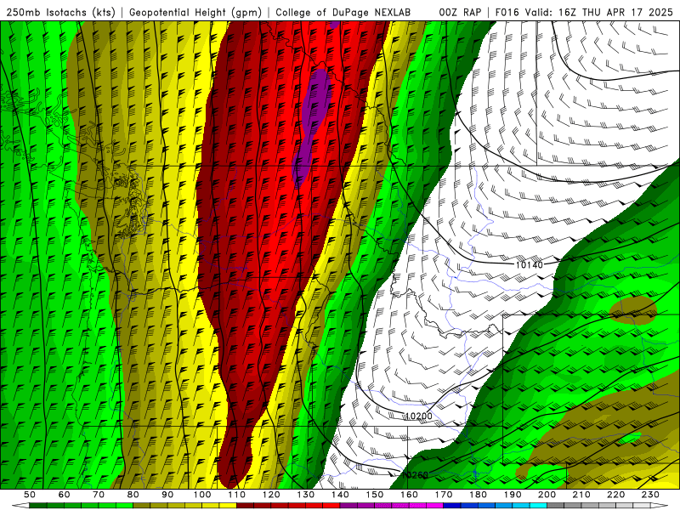
Task: Click the 80 value on the color scale
Action: point(133,495)
